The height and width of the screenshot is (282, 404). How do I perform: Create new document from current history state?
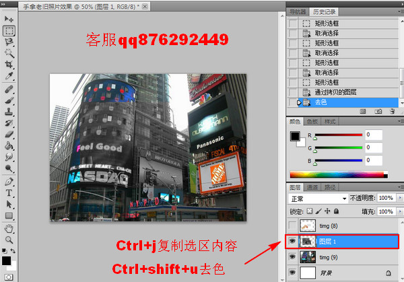(363, 112)
